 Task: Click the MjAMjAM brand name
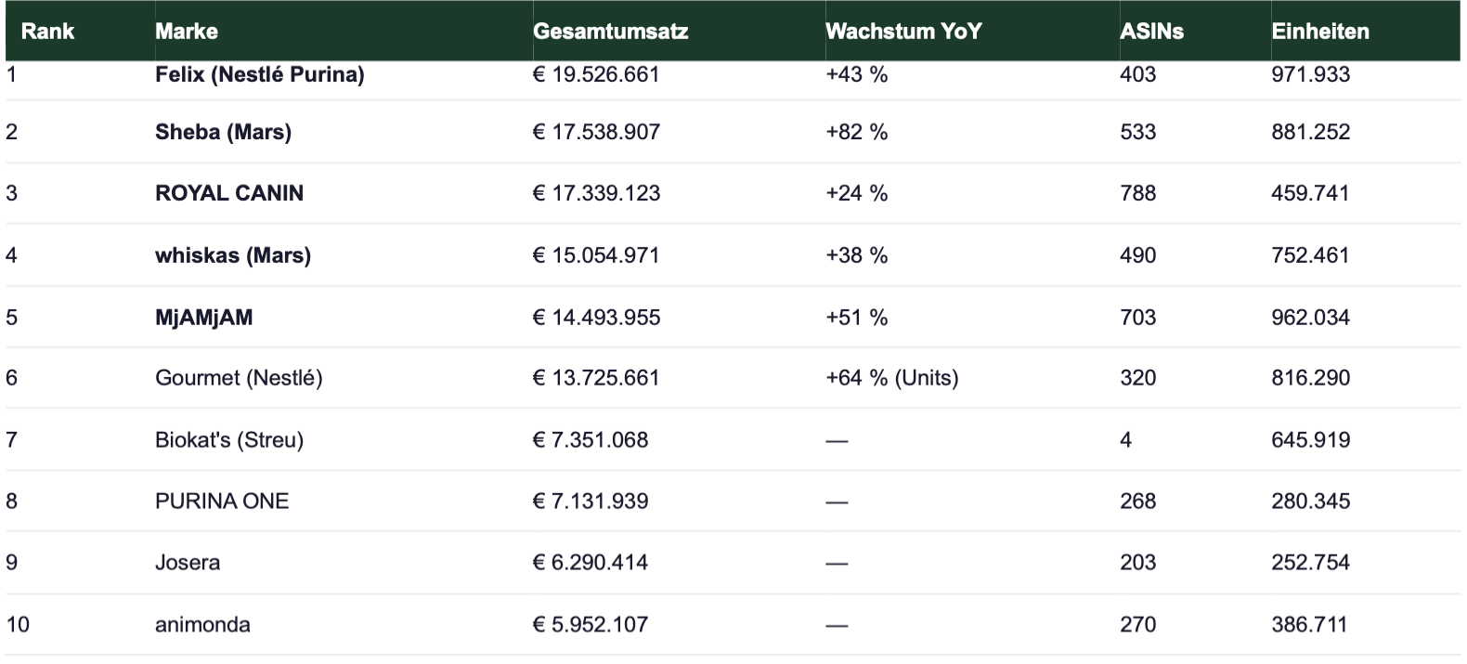pos(203,318)
